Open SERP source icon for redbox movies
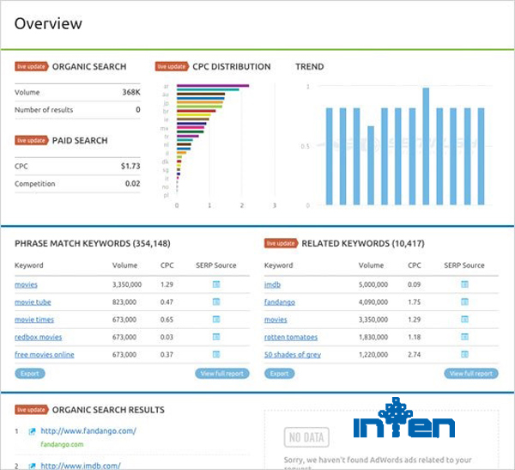 click(215, 337)
